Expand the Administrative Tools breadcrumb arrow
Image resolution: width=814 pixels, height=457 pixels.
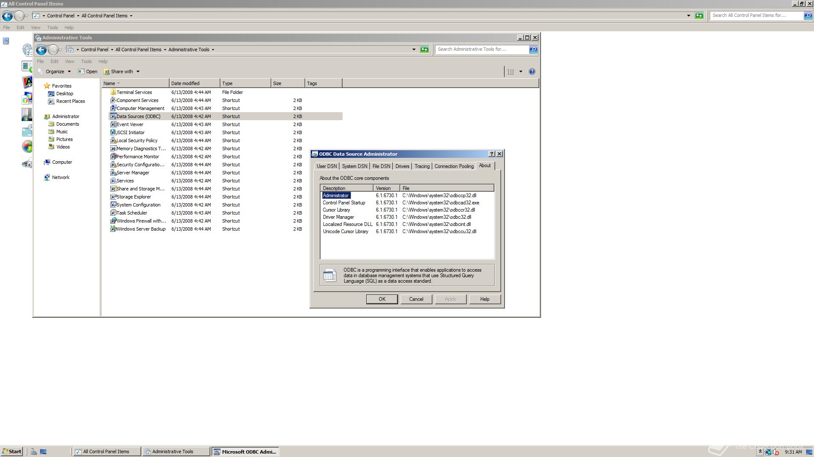point(213,50)
